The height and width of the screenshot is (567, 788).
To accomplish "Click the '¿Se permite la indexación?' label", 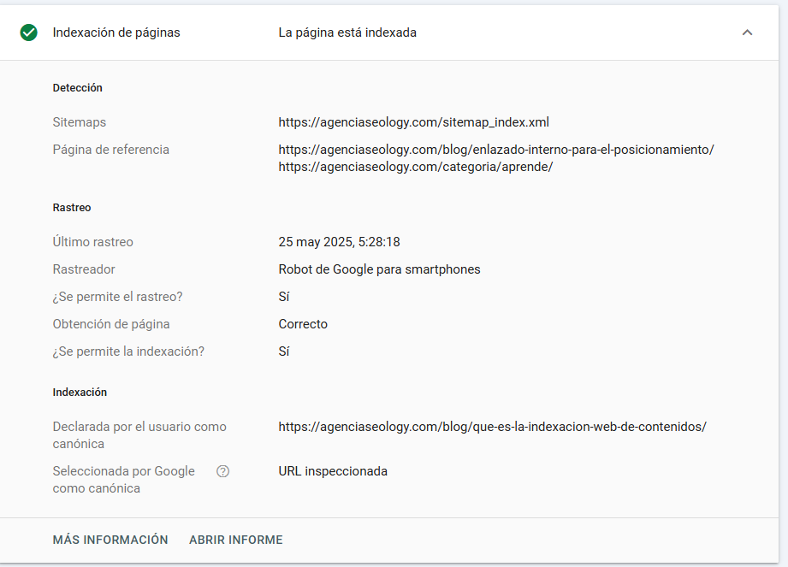I will [128, 351].
